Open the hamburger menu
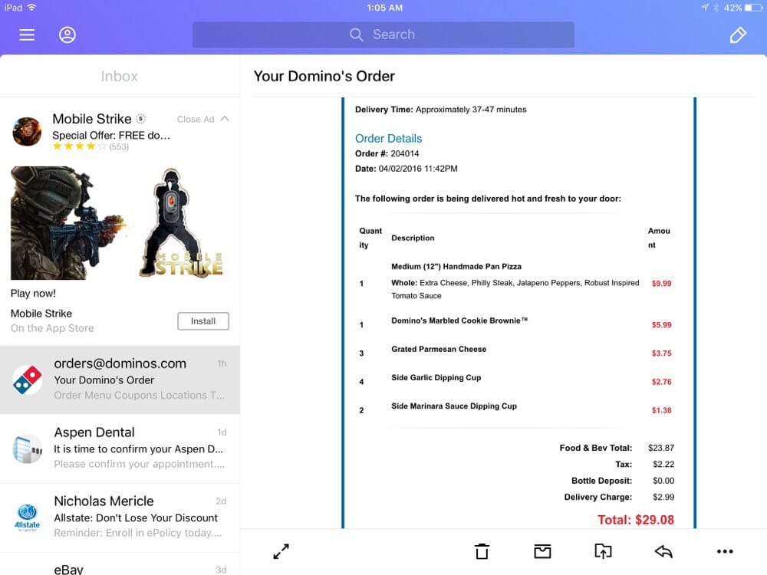 click(27, 34)
